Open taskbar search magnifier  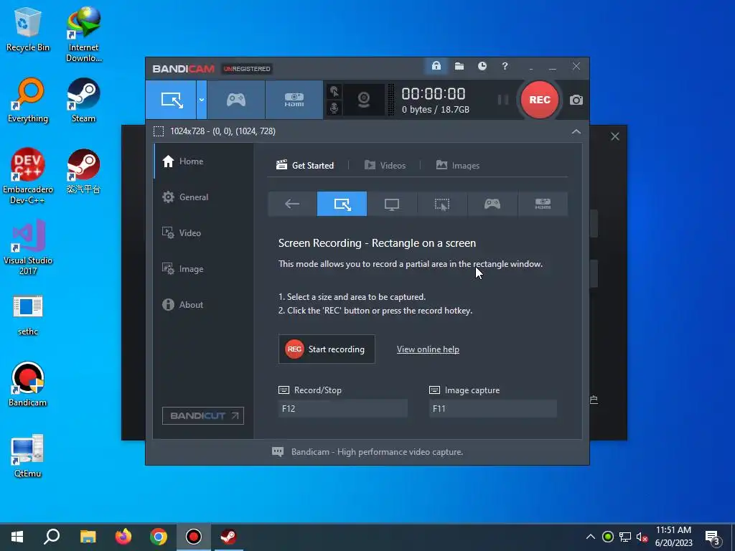coord(52,537)
